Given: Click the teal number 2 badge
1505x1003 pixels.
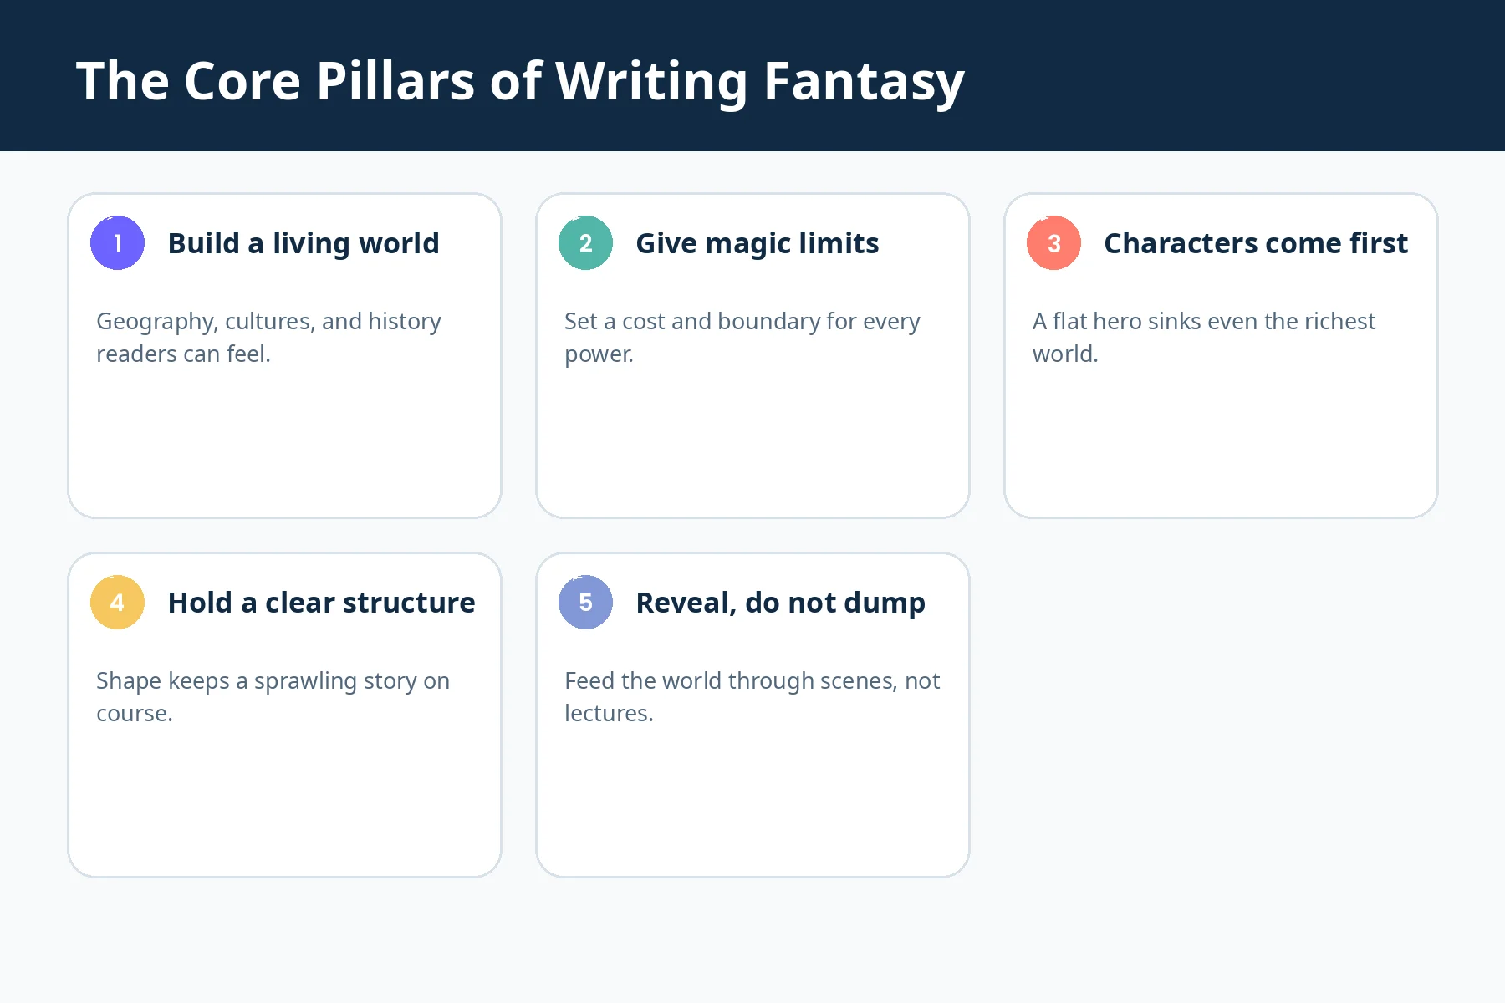Looking at the screenshot, I should pyautogui.click(x=585, y=243).
